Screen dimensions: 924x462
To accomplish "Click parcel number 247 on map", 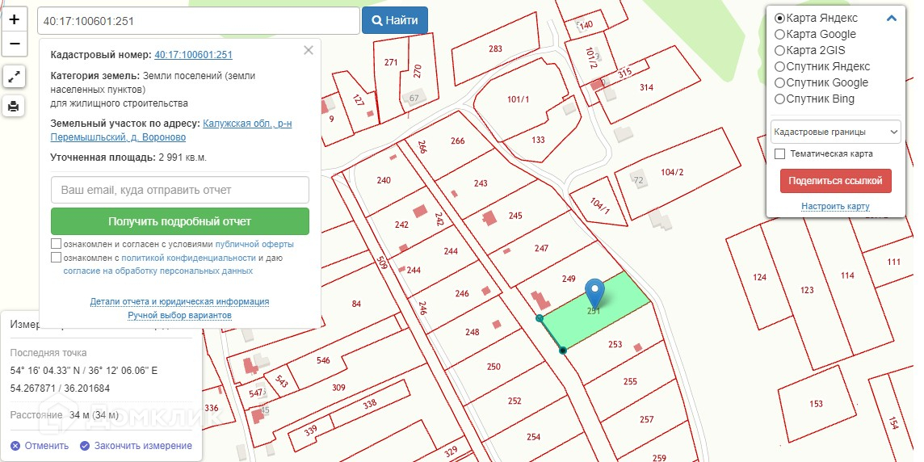I will point(541,248).
